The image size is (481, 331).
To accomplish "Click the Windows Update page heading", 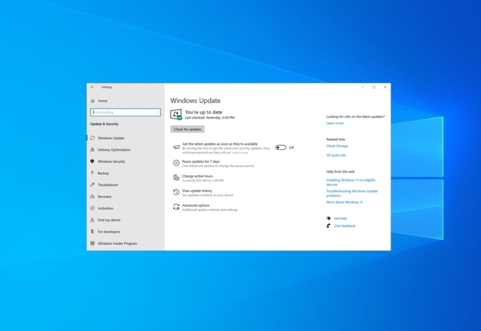I will pyautogui.click(x=195, y=101).
